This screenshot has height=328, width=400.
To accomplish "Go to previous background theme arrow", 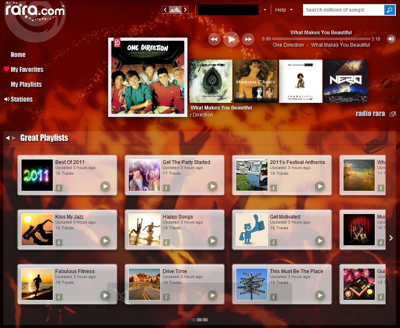I will pos(165,10).
